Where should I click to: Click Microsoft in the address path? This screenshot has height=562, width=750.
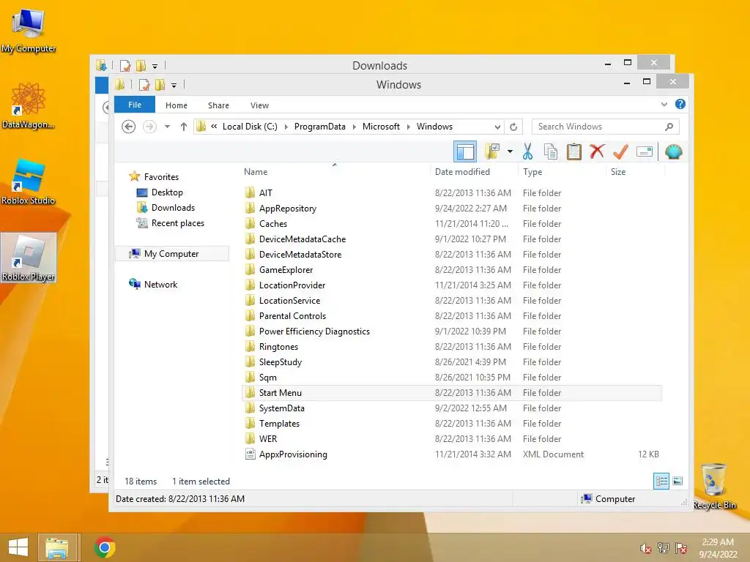click(381, 127)
